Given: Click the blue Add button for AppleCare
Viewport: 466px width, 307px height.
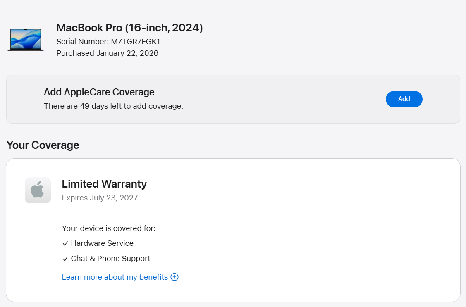Looking at the screenshot, I should coord(404,99).
